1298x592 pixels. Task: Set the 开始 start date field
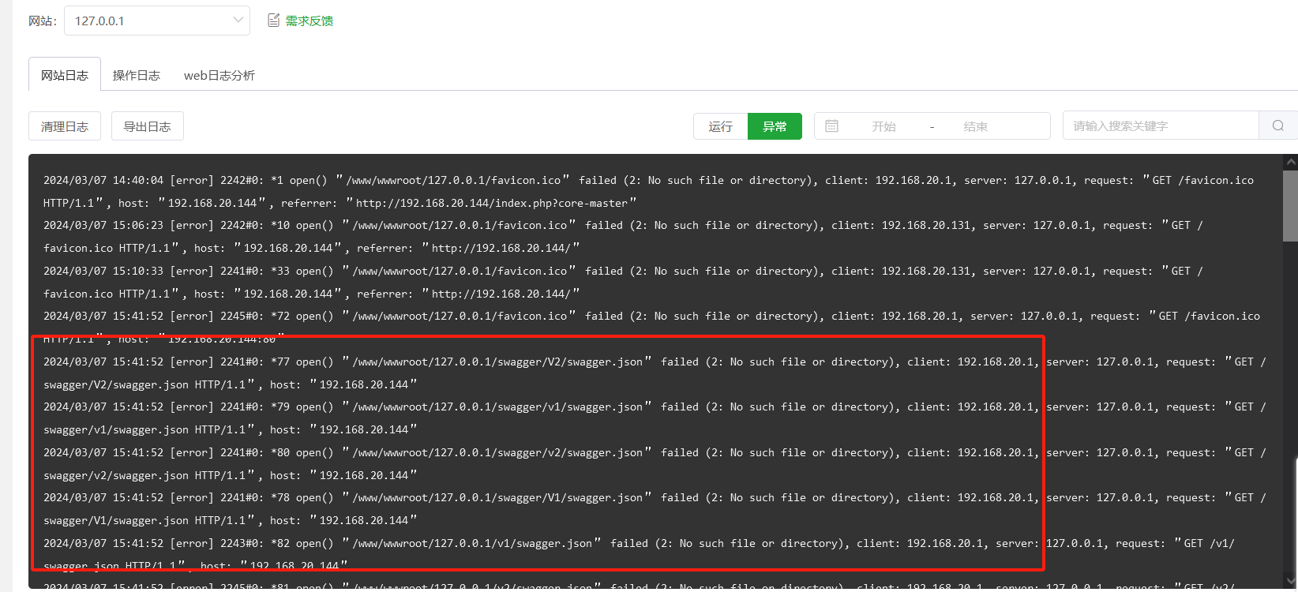click(x=883, y=126)
